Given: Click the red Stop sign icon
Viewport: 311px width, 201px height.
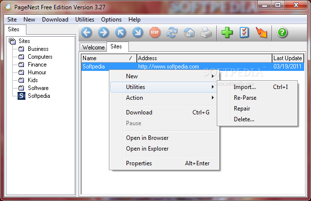Looking at the screenshot, I should click(x=155, y=32).
